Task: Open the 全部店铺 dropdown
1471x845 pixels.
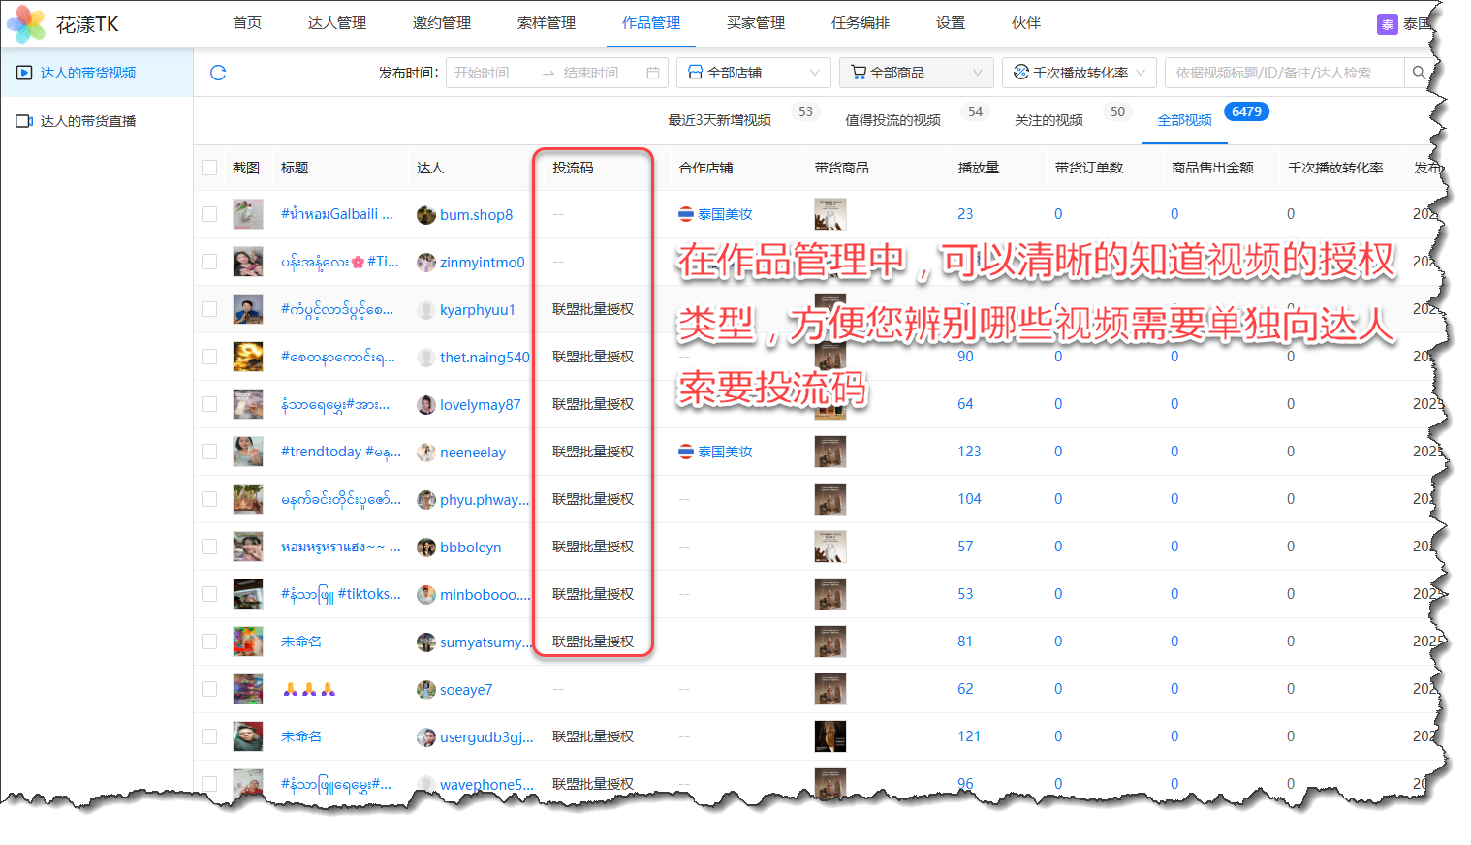Action: 753,73
